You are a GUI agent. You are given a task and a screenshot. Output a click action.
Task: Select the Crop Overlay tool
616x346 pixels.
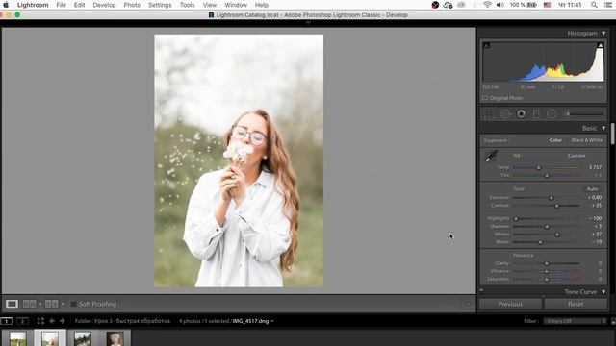point(489,114)
